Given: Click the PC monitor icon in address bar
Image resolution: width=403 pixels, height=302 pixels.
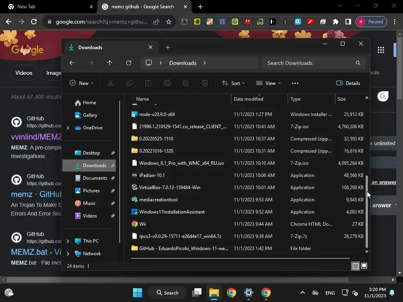Looking at the screenshot, I should (x=148, y=63).
